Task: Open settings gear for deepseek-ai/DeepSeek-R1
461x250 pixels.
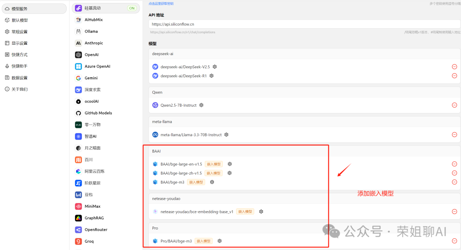Action: pyautogui.click(x=211, y=76)
